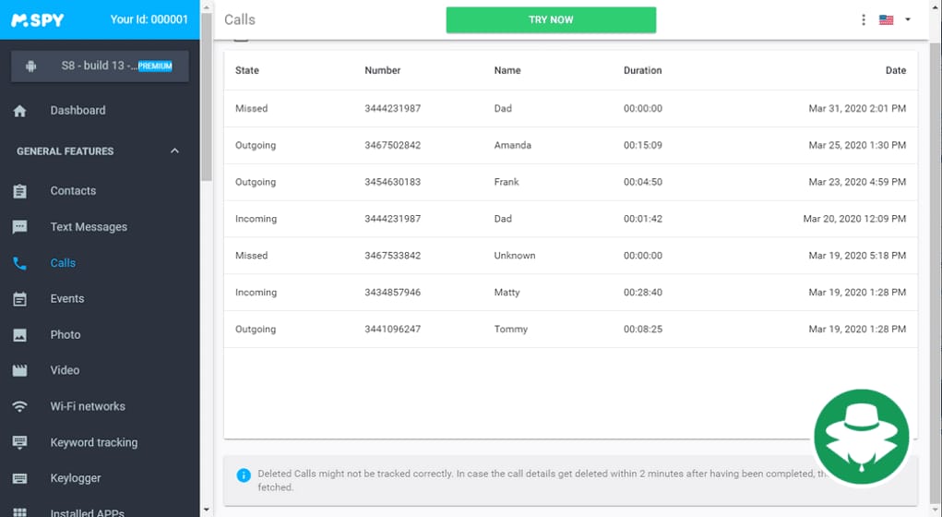This screenshot has height=517, width=942.
Task: Select Keyword tracking in sidebar
Action: click(x=93, y=442)
